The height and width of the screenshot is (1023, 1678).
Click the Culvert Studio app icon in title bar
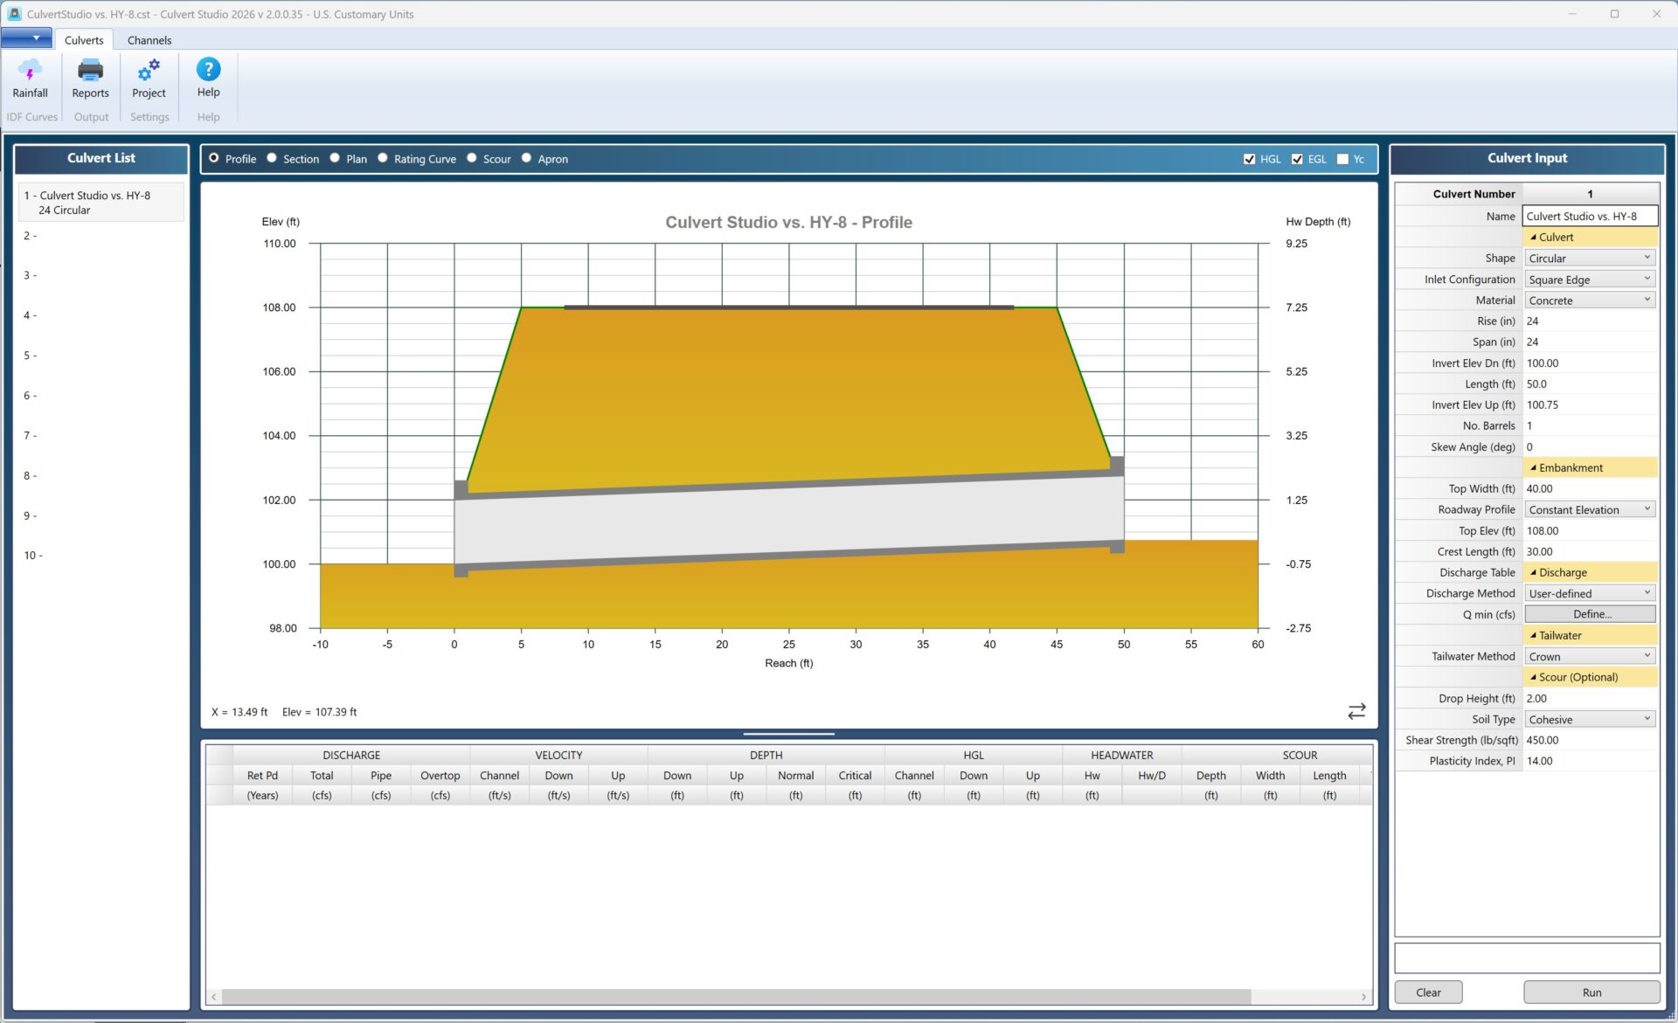14,14
